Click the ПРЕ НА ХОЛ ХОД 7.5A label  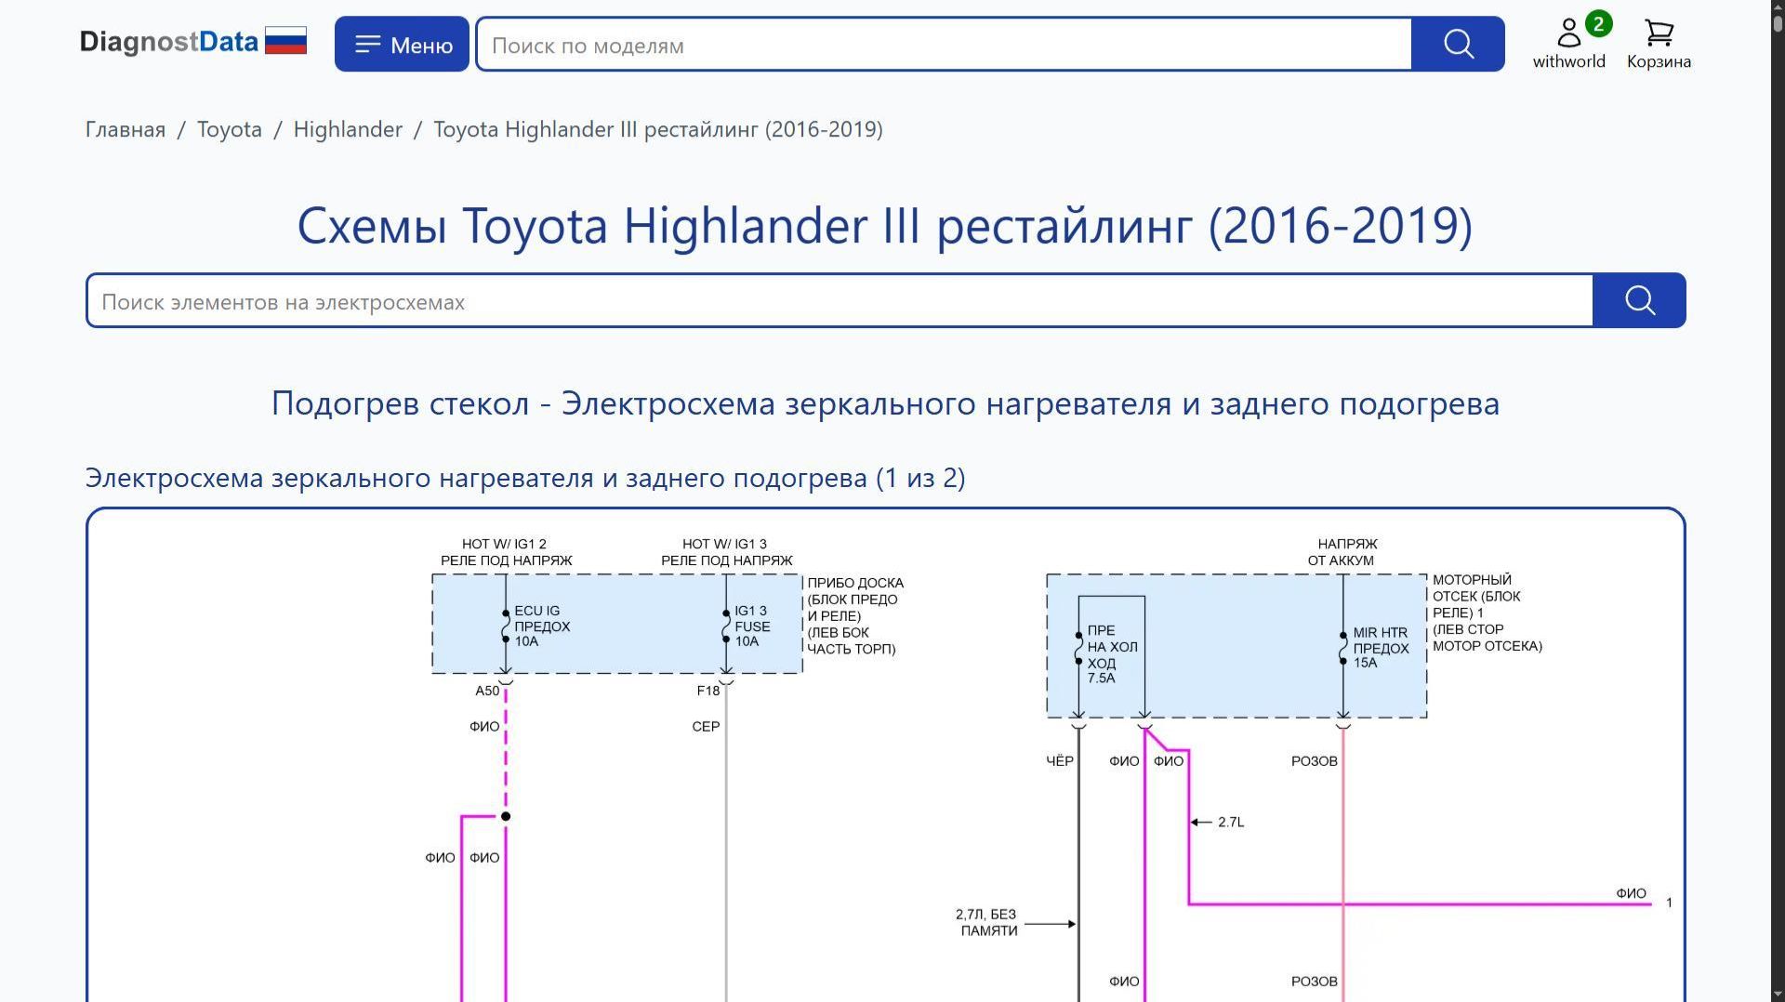1112,654
